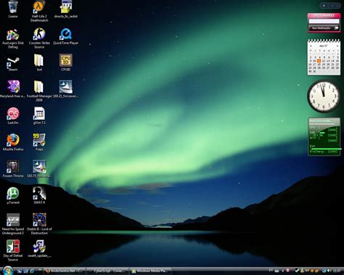Click the green system monitor gadget

tap(324, 136)
